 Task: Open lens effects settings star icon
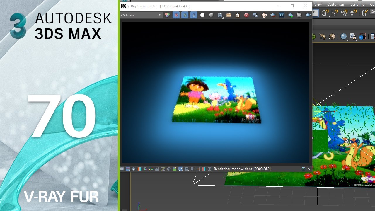click(x=209, y=169)
